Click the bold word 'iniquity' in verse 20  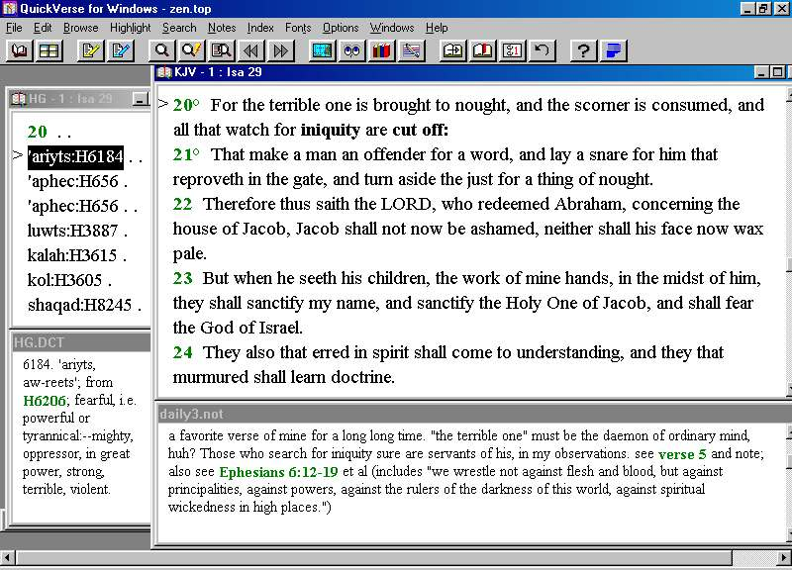331,131
